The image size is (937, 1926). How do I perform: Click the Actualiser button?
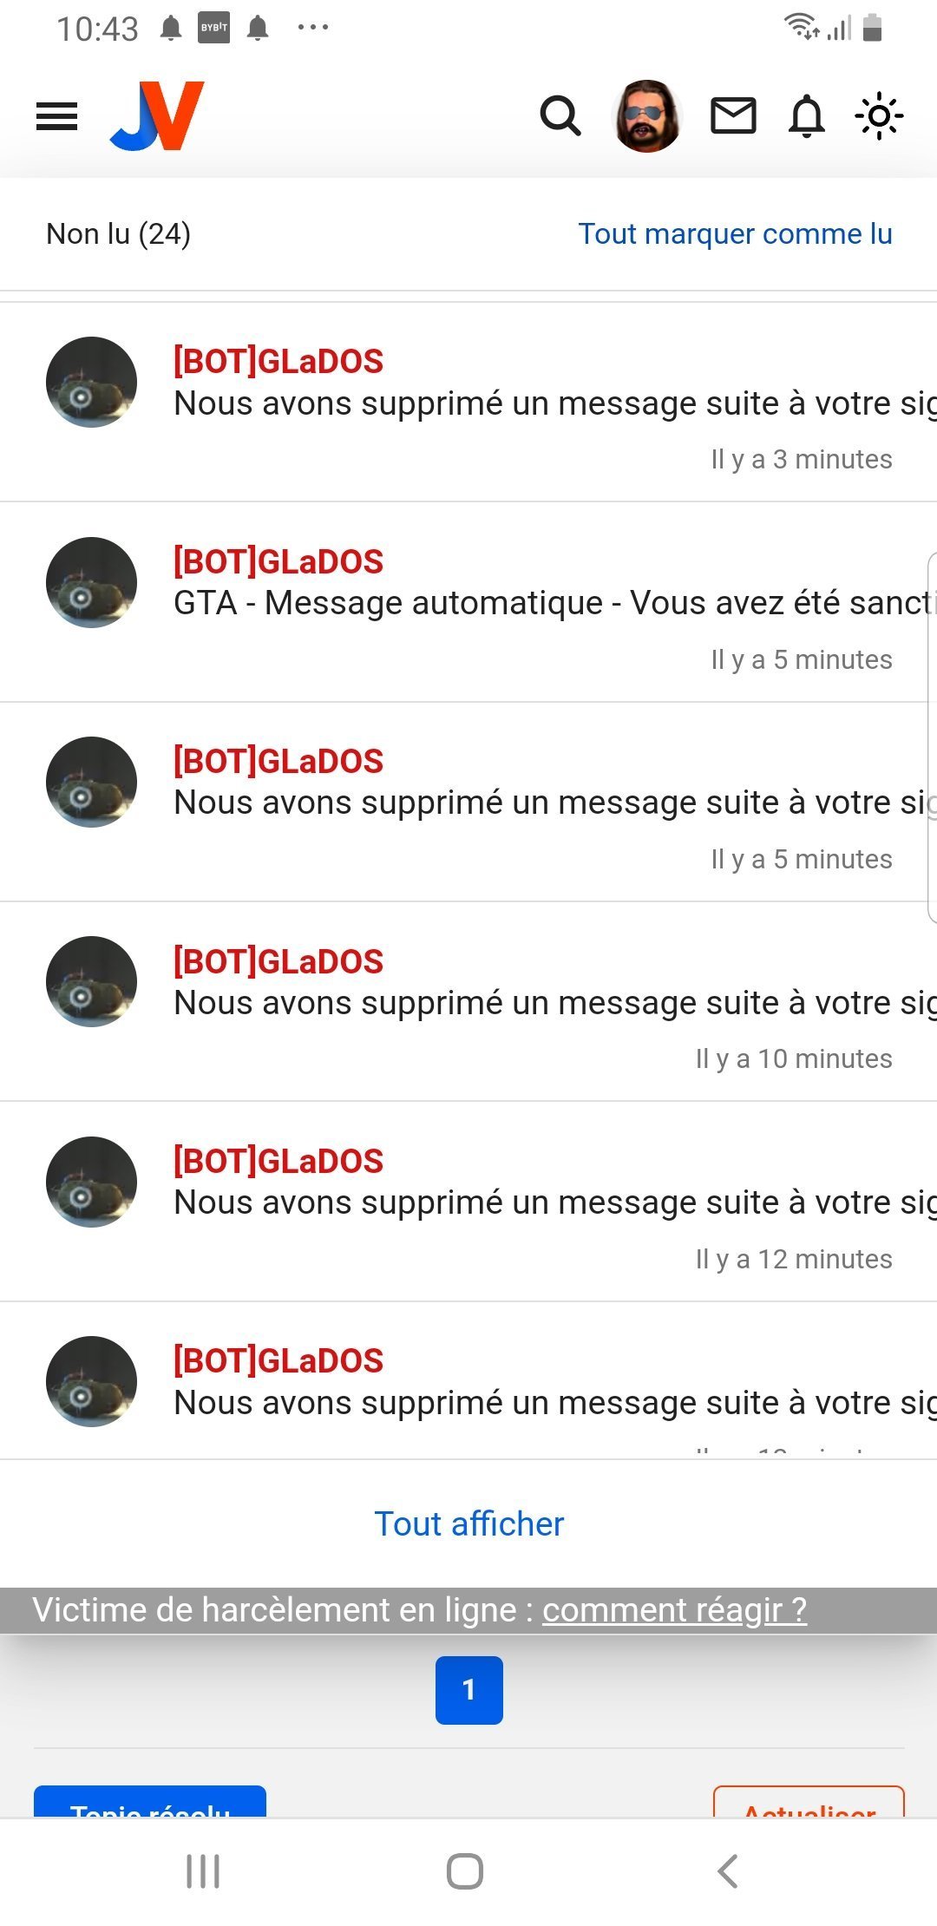[x=809, y=1801]
